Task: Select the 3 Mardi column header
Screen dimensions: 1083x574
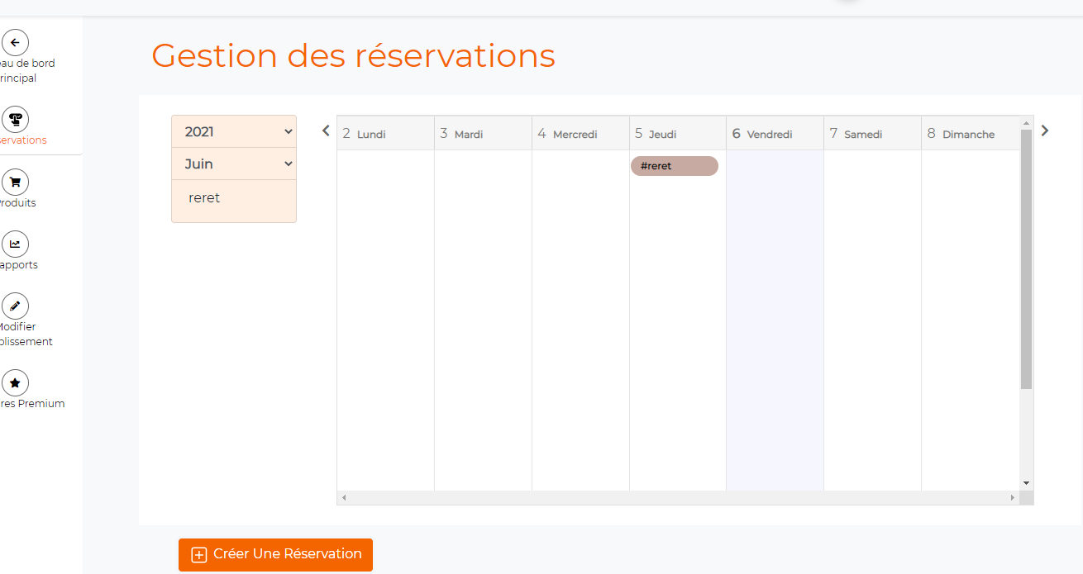Action: [x=483, y=134]
